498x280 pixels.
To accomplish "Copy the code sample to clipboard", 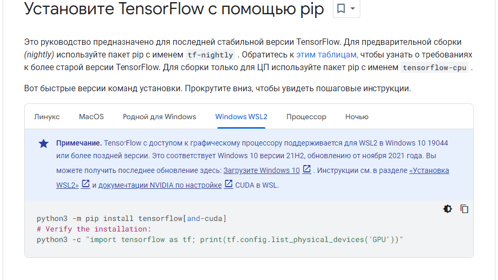I will click(x=464, y=209).
